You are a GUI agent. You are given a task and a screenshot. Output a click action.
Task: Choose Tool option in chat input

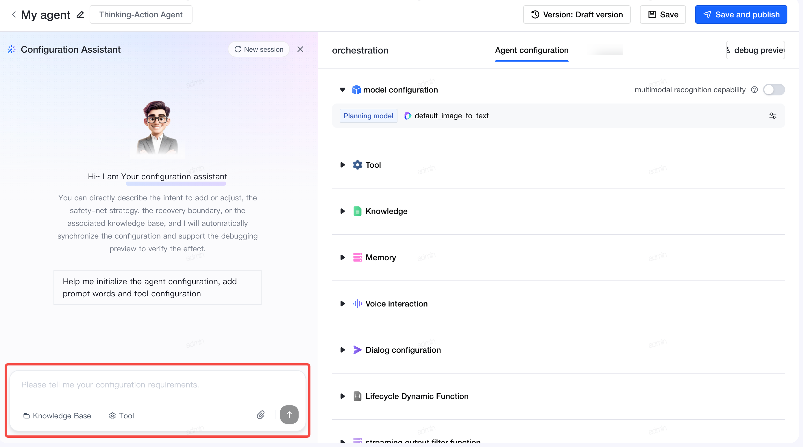tap(121, 415)
